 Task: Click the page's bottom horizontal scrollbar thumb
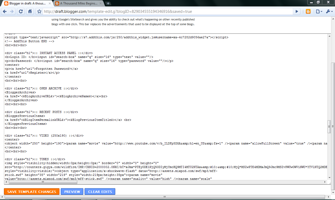point(164,197)
